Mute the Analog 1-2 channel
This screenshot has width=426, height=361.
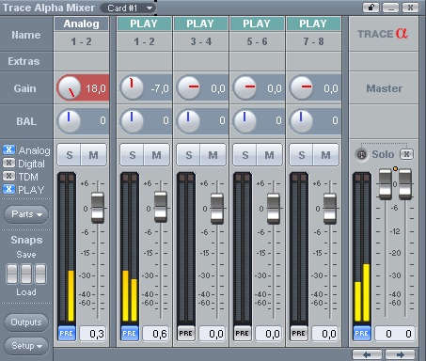tap(94, 155)
